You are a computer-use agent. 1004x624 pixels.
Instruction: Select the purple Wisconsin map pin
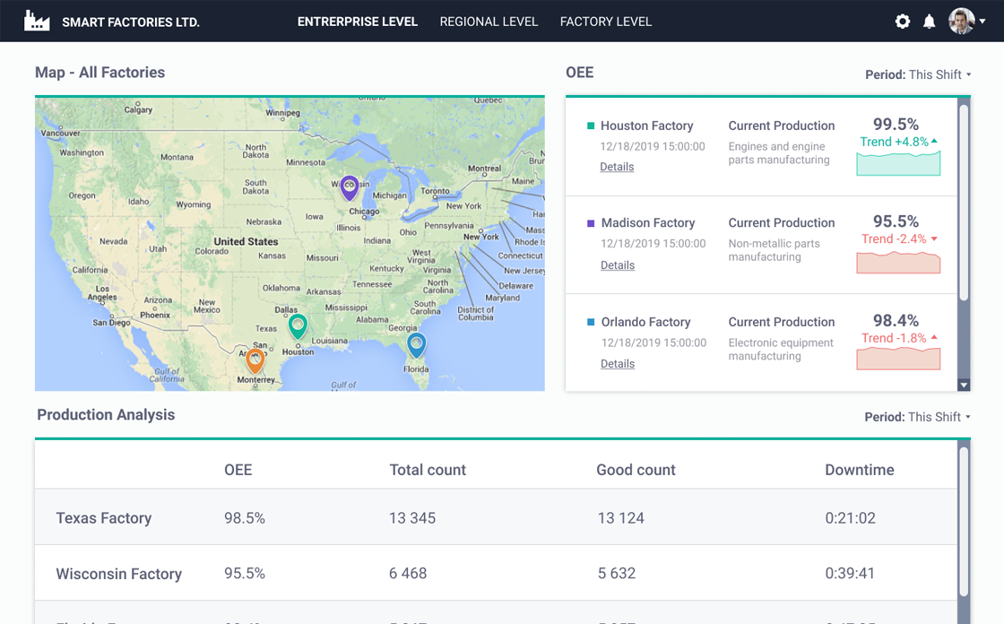pos(350,187)
